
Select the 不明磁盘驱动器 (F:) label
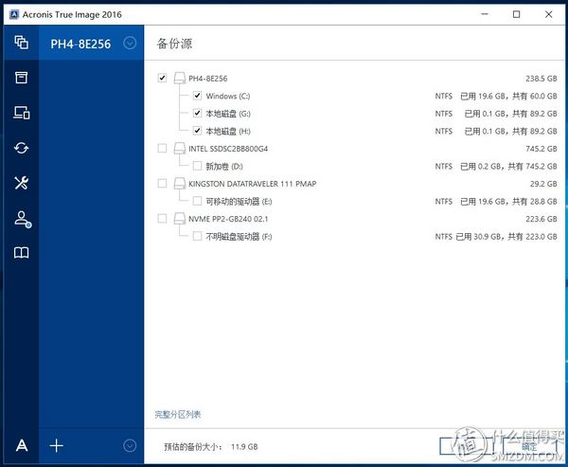coord(239,237)
